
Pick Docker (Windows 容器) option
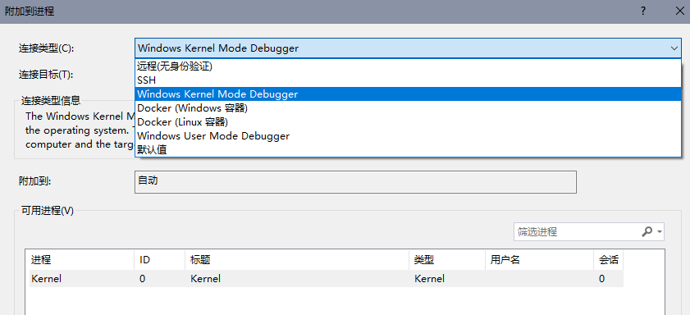pos(408,107)
